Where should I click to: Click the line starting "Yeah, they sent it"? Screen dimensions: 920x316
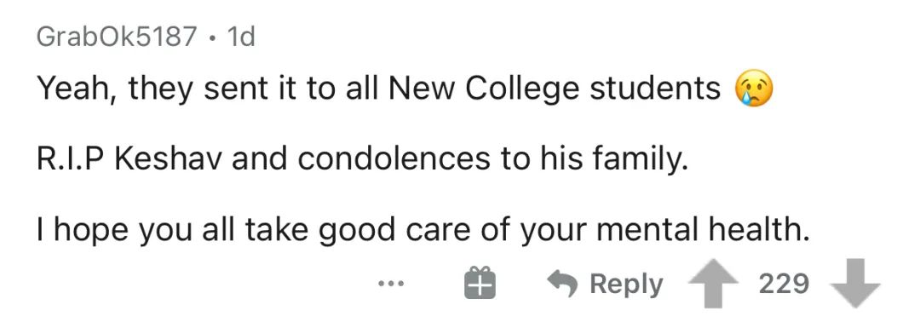click(405, 89)
